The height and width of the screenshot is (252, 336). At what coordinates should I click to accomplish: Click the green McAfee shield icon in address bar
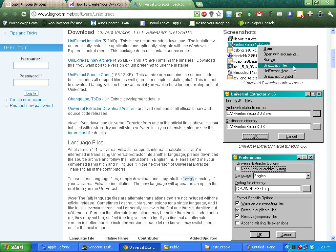click(197, 14)
